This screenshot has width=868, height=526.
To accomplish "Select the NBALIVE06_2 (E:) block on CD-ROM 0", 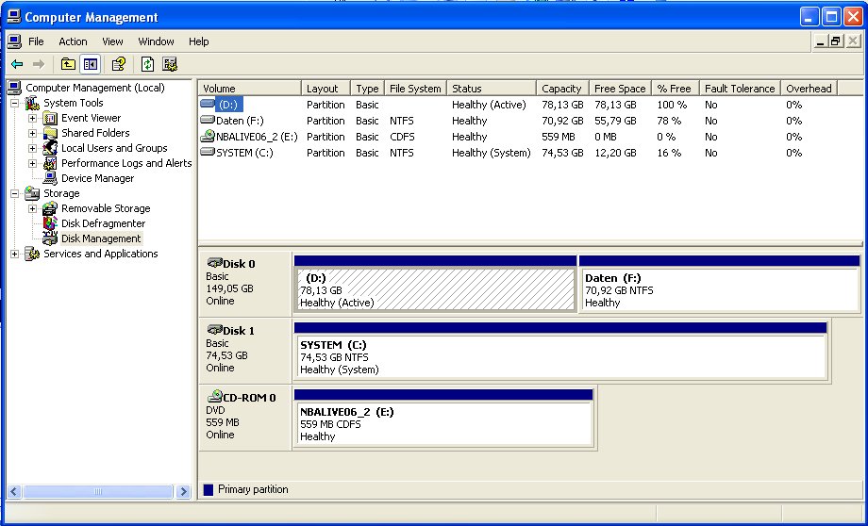I will tap(443, 423).
